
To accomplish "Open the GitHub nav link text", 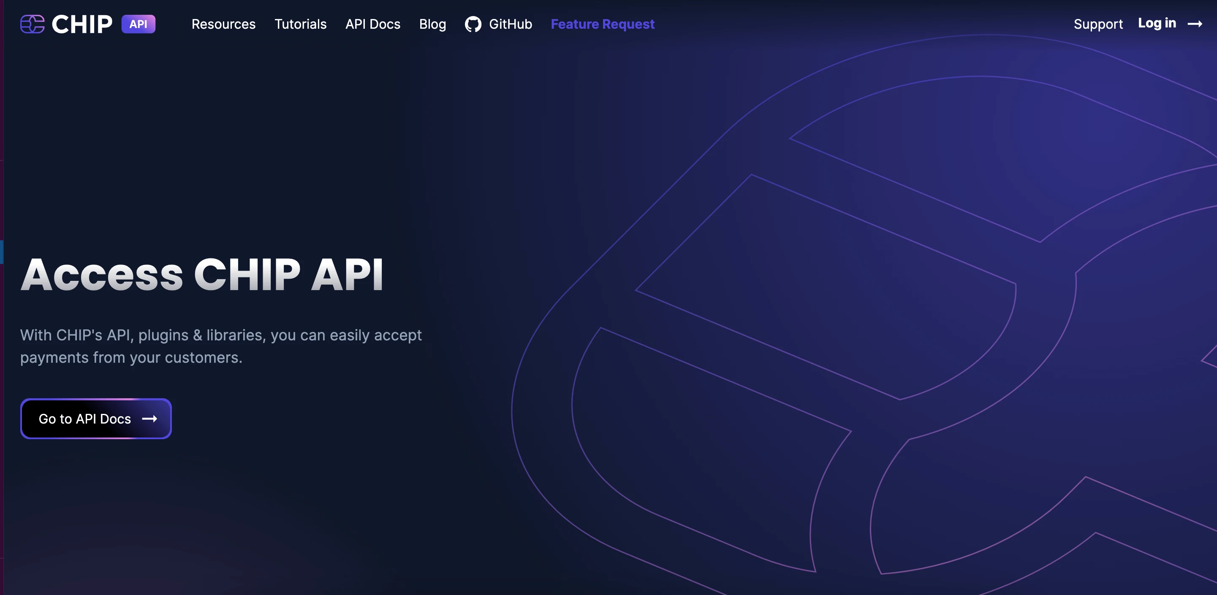I will tap(510, 24).
